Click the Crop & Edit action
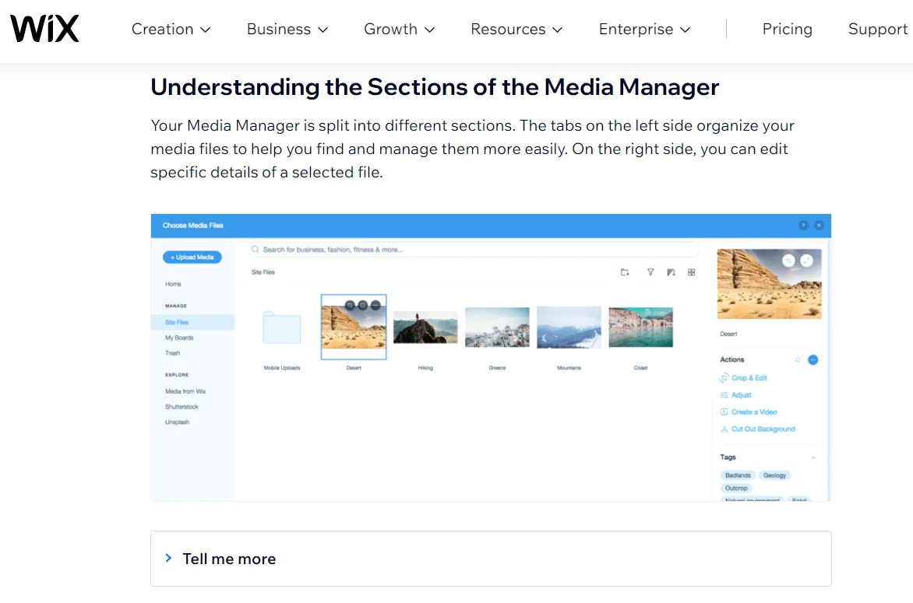 tap(749, 378)
